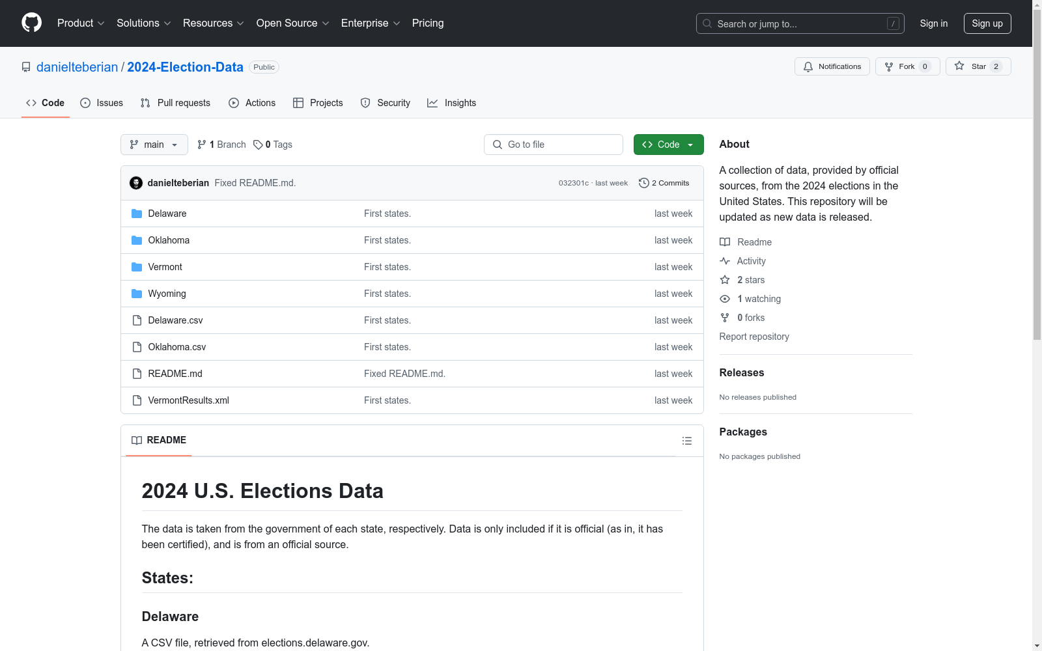The image size is (1042, 651).
Task: Open the 2024-Election-Data repository link
Action: point(185,67)
